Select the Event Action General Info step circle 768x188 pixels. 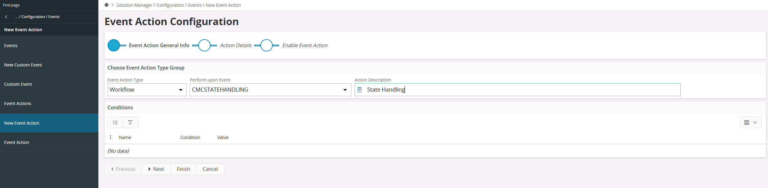click(x=114, y=45)
